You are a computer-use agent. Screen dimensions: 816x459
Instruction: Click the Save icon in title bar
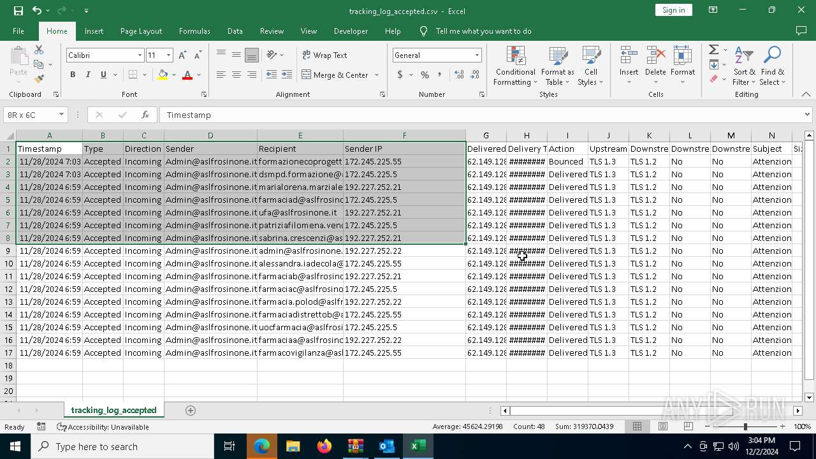pos(18,11)
